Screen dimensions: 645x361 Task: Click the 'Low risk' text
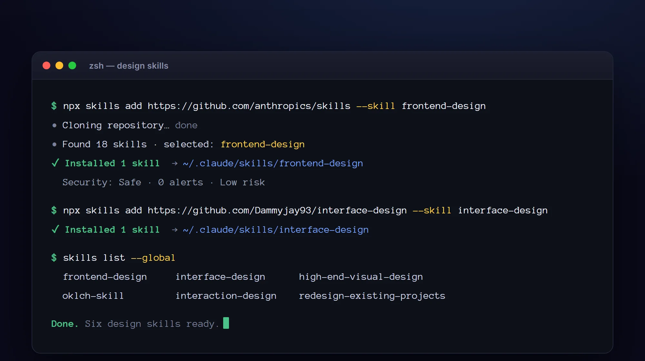(242, 182)
